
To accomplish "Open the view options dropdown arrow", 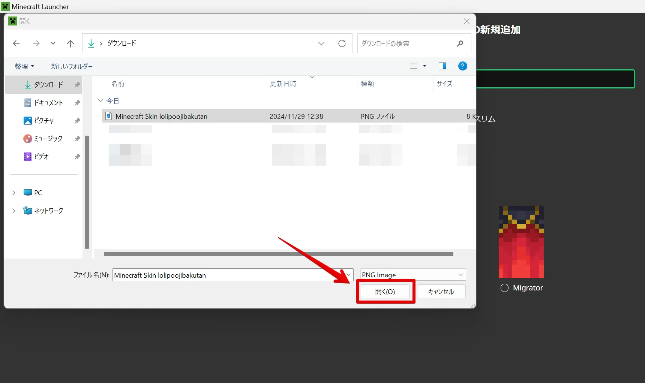I will click(x=424, y=66).
